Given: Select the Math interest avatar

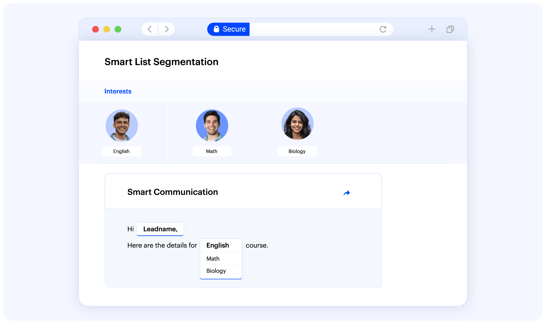Looking at the screenshot, I should (212, 126).
